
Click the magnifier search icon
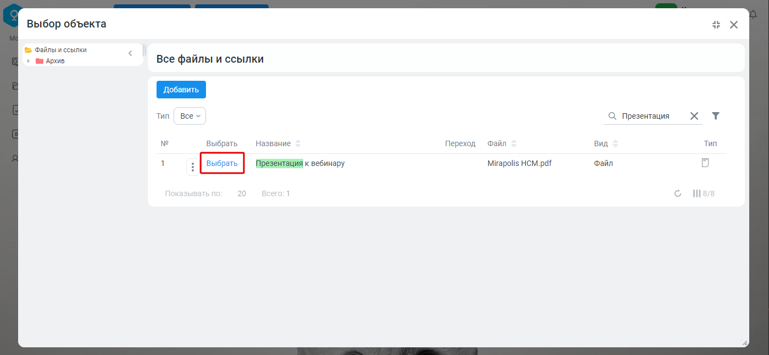point(612,116)
